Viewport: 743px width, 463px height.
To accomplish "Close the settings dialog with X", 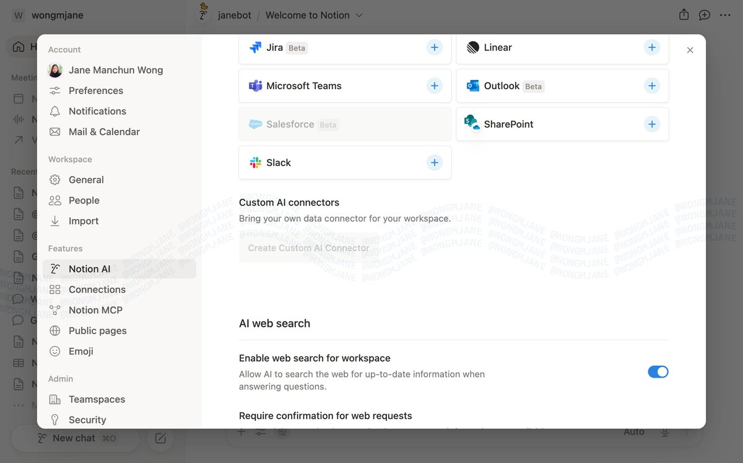I will 690,50.
